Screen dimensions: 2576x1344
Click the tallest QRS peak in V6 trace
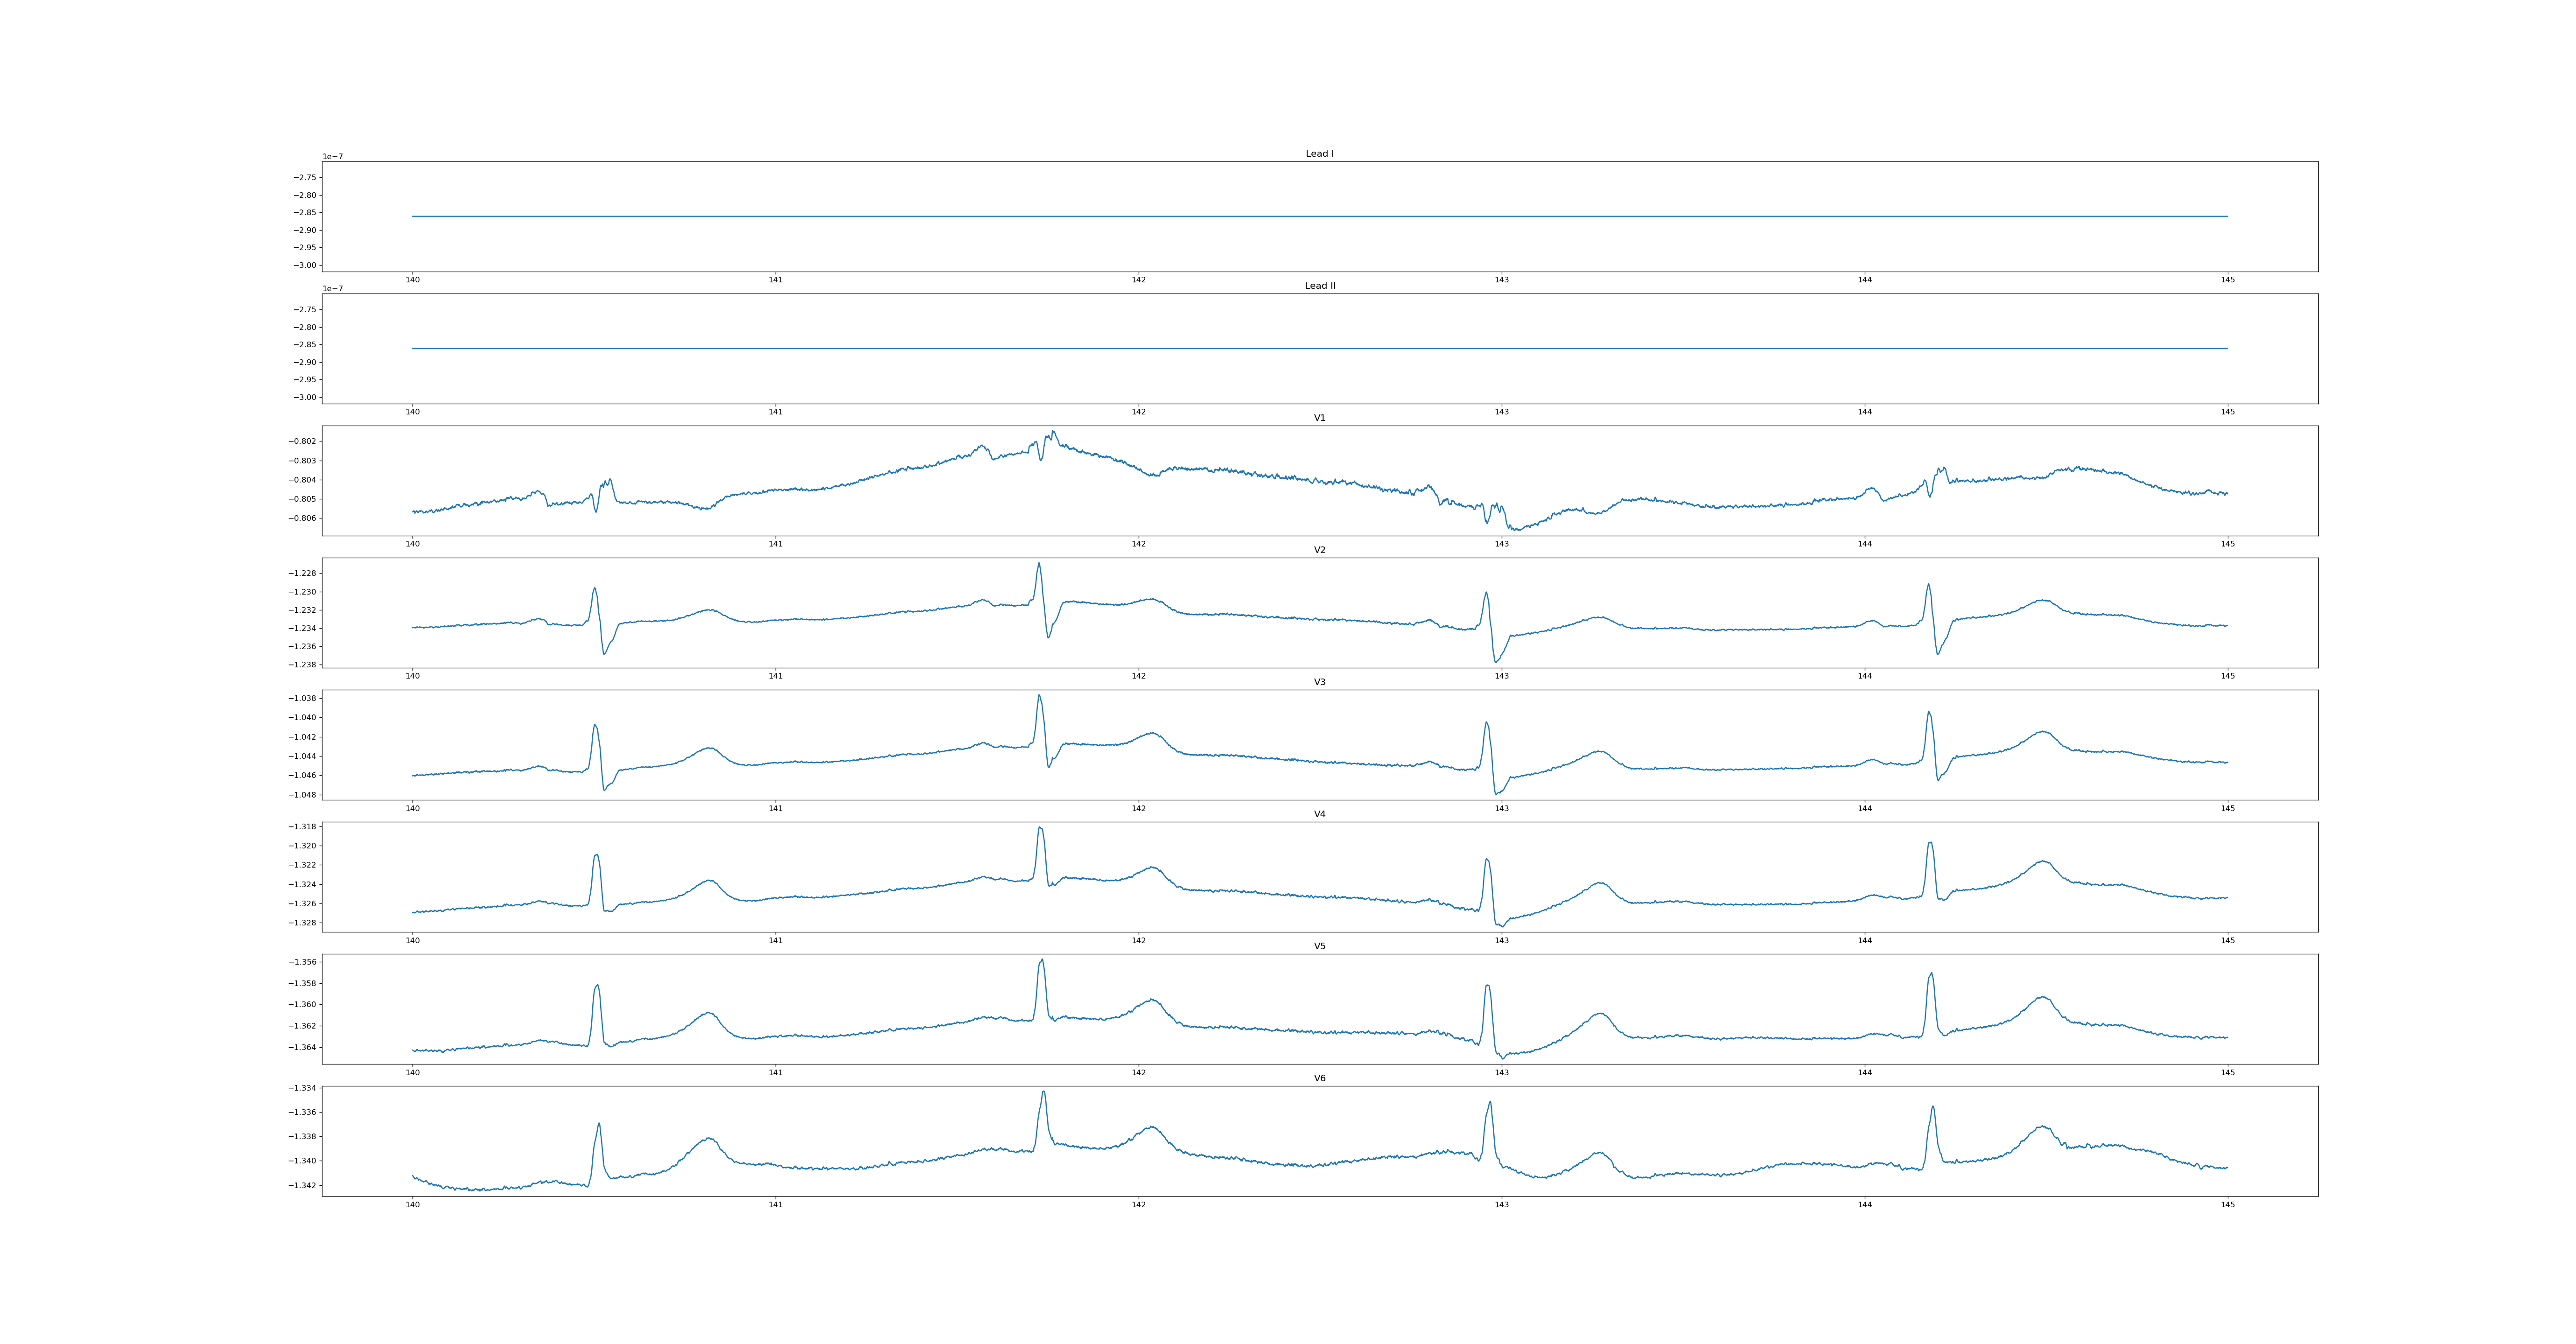click(x=1043, y=1092)
